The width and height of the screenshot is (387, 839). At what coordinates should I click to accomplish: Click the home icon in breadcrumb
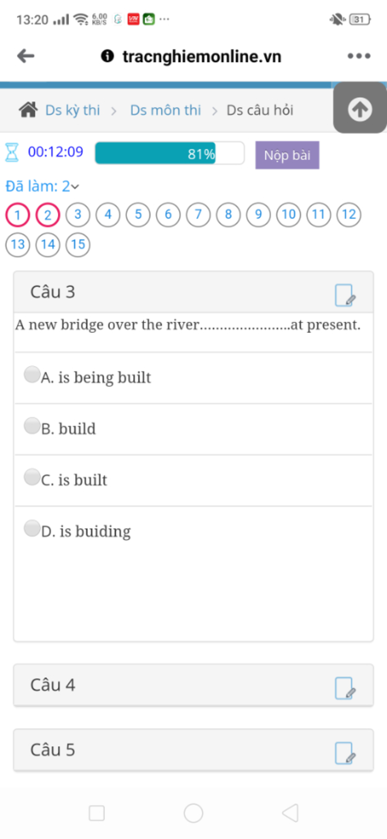(x=28, y=110)
